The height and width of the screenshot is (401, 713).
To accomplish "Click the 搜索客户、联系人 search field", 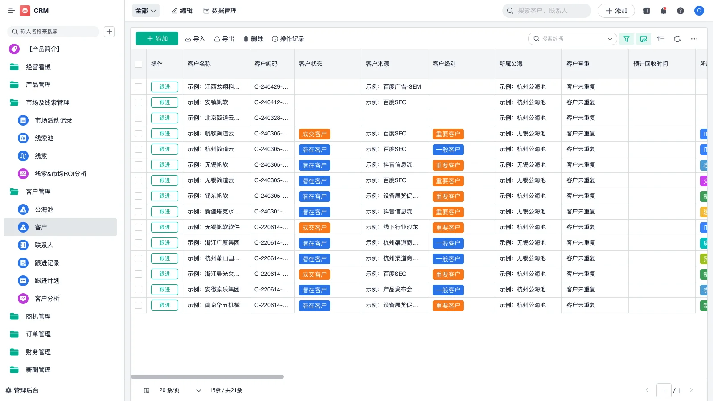I will (x=547, y=11).
